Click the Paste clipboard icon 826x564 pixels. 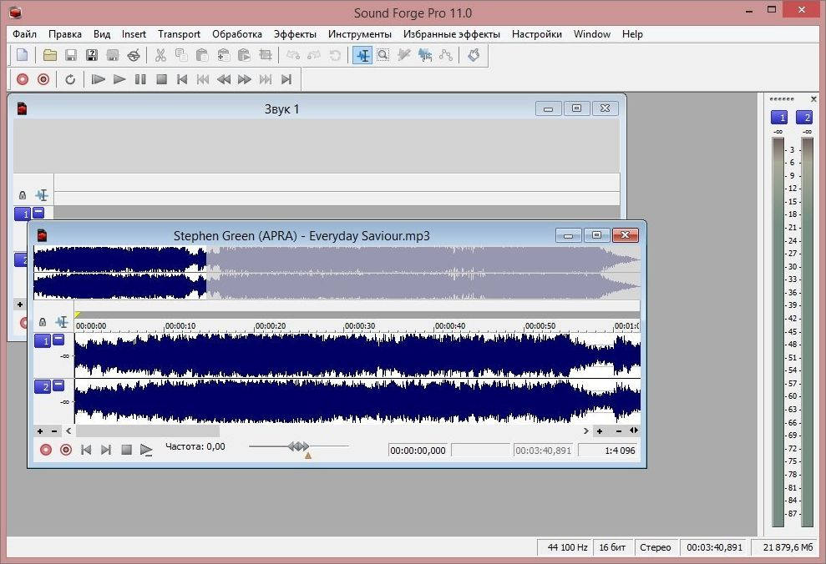[202, 55]
